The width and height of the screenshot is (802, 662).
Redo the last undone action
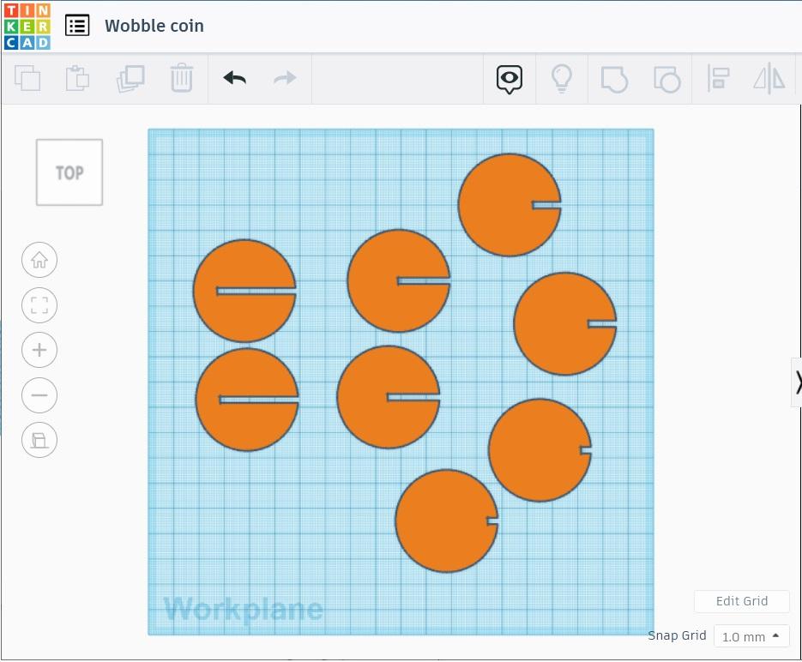(285, 78)
